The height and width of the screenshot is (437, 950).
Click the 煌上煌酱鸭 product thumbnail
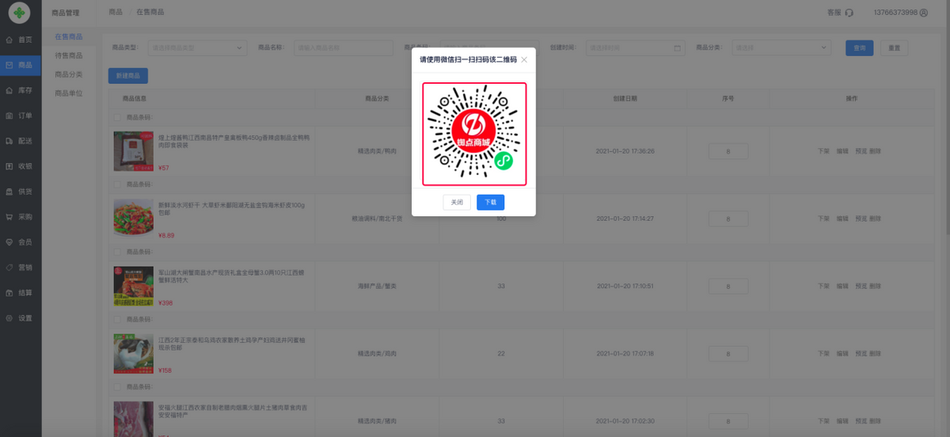(134, 150)
